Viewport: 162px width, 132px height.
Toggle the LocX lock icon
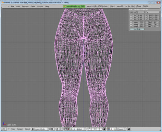pos(131,15)
